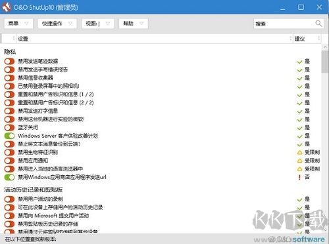Open the 快捷操作 dropdown menu

click(x=57, y=24)
